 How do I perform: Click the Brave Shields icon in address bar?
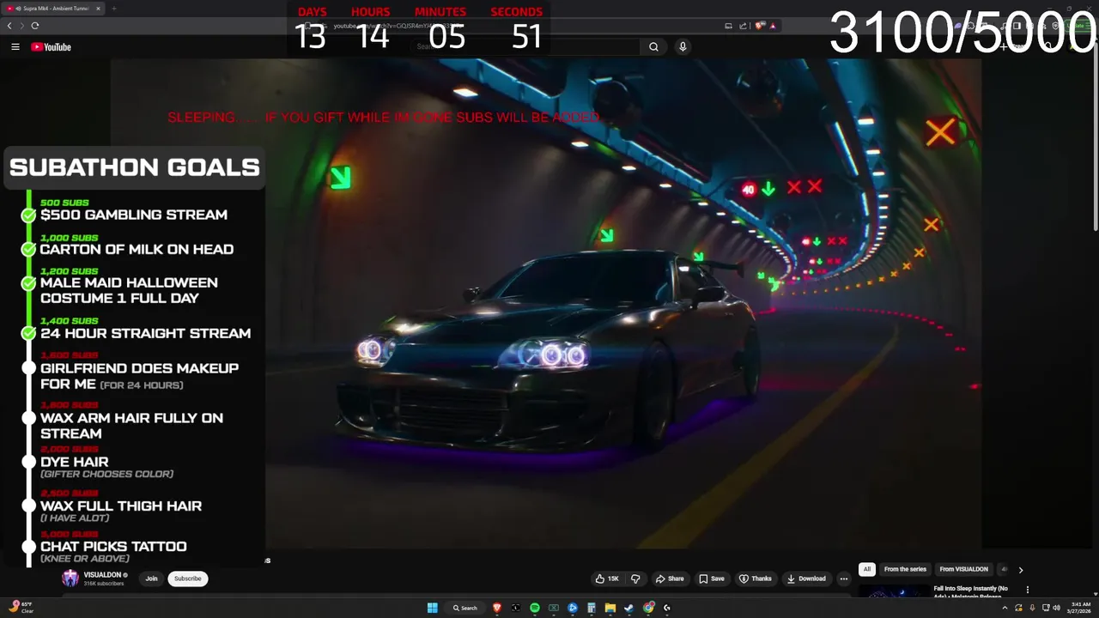pos(761,26)
